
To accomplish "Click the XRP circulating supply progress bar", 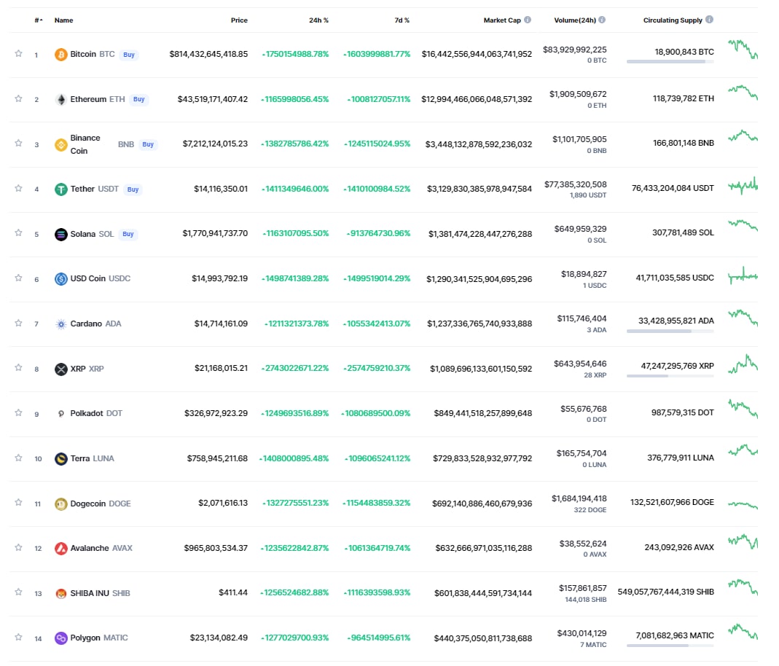I will pyautogui.click(x=670, y=377).
